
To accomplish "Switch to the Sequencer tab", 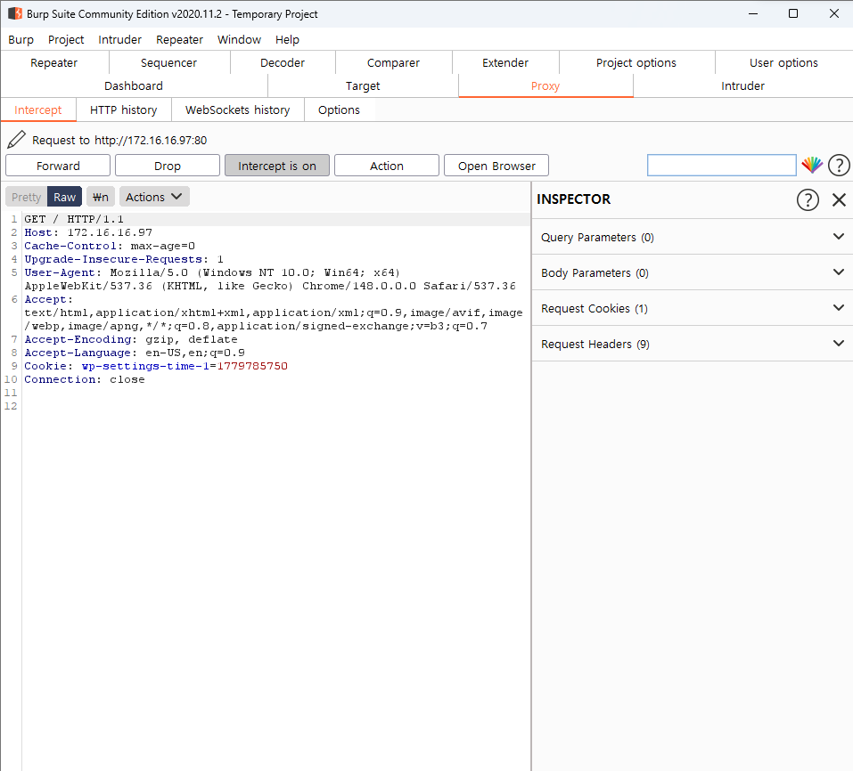I will click(168, 62).
